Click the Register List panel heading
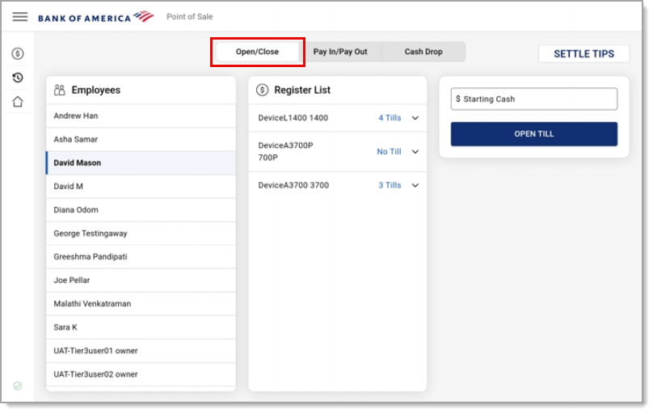The image size is (653, 413). coord(302,90)
